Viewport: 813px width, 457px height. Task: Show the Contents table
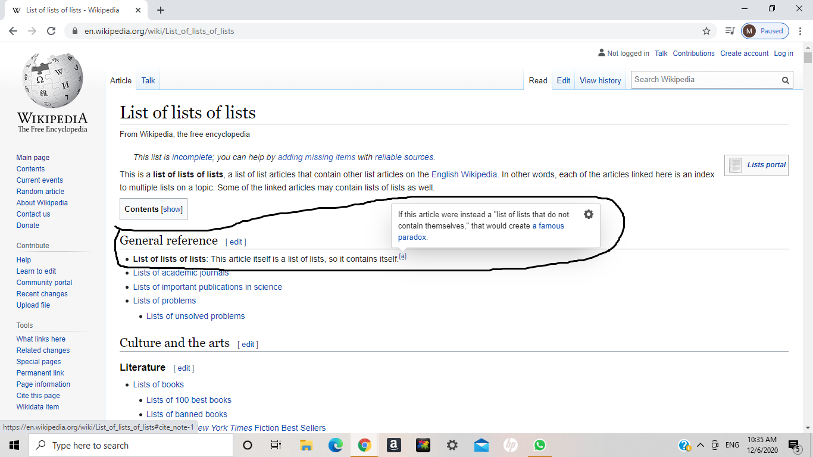pos(172,209)
